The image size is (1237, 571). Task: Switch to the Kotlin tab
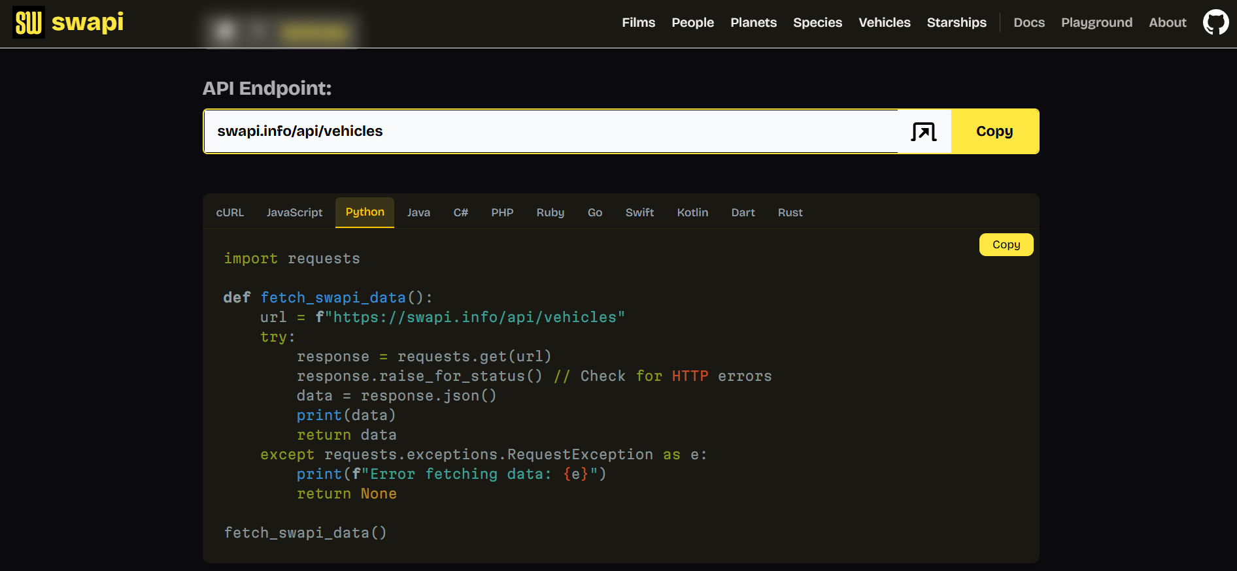[x=692, y=212]
